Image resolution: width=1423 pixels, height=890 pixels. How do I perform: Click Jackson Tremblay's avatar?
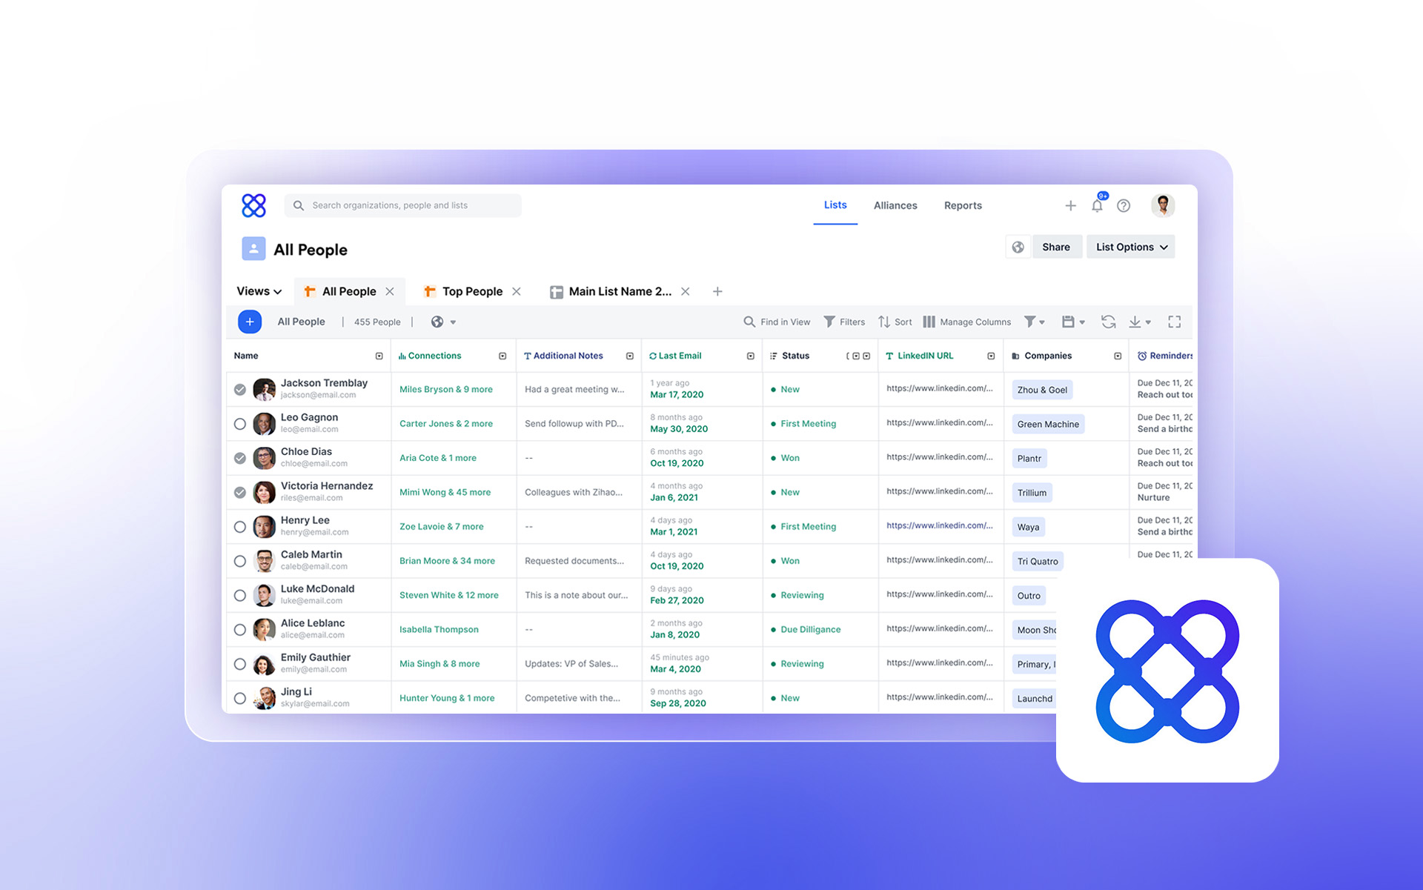(264, 389)
